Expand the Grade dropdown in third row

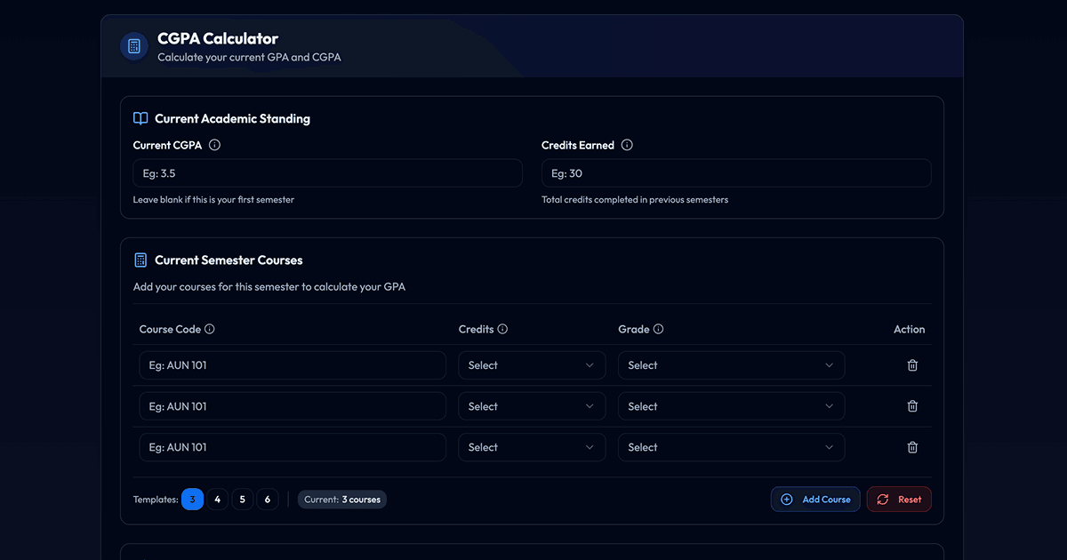click(x=731, y=447)
